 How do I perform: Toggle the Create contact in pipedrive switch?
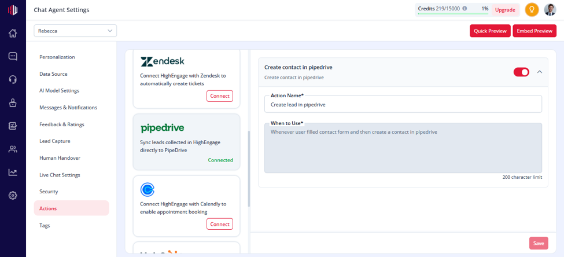coord(521,72)
